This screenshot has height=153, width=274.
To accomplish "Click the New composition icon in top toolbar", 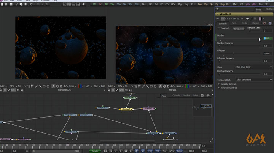I will point(2,4).
